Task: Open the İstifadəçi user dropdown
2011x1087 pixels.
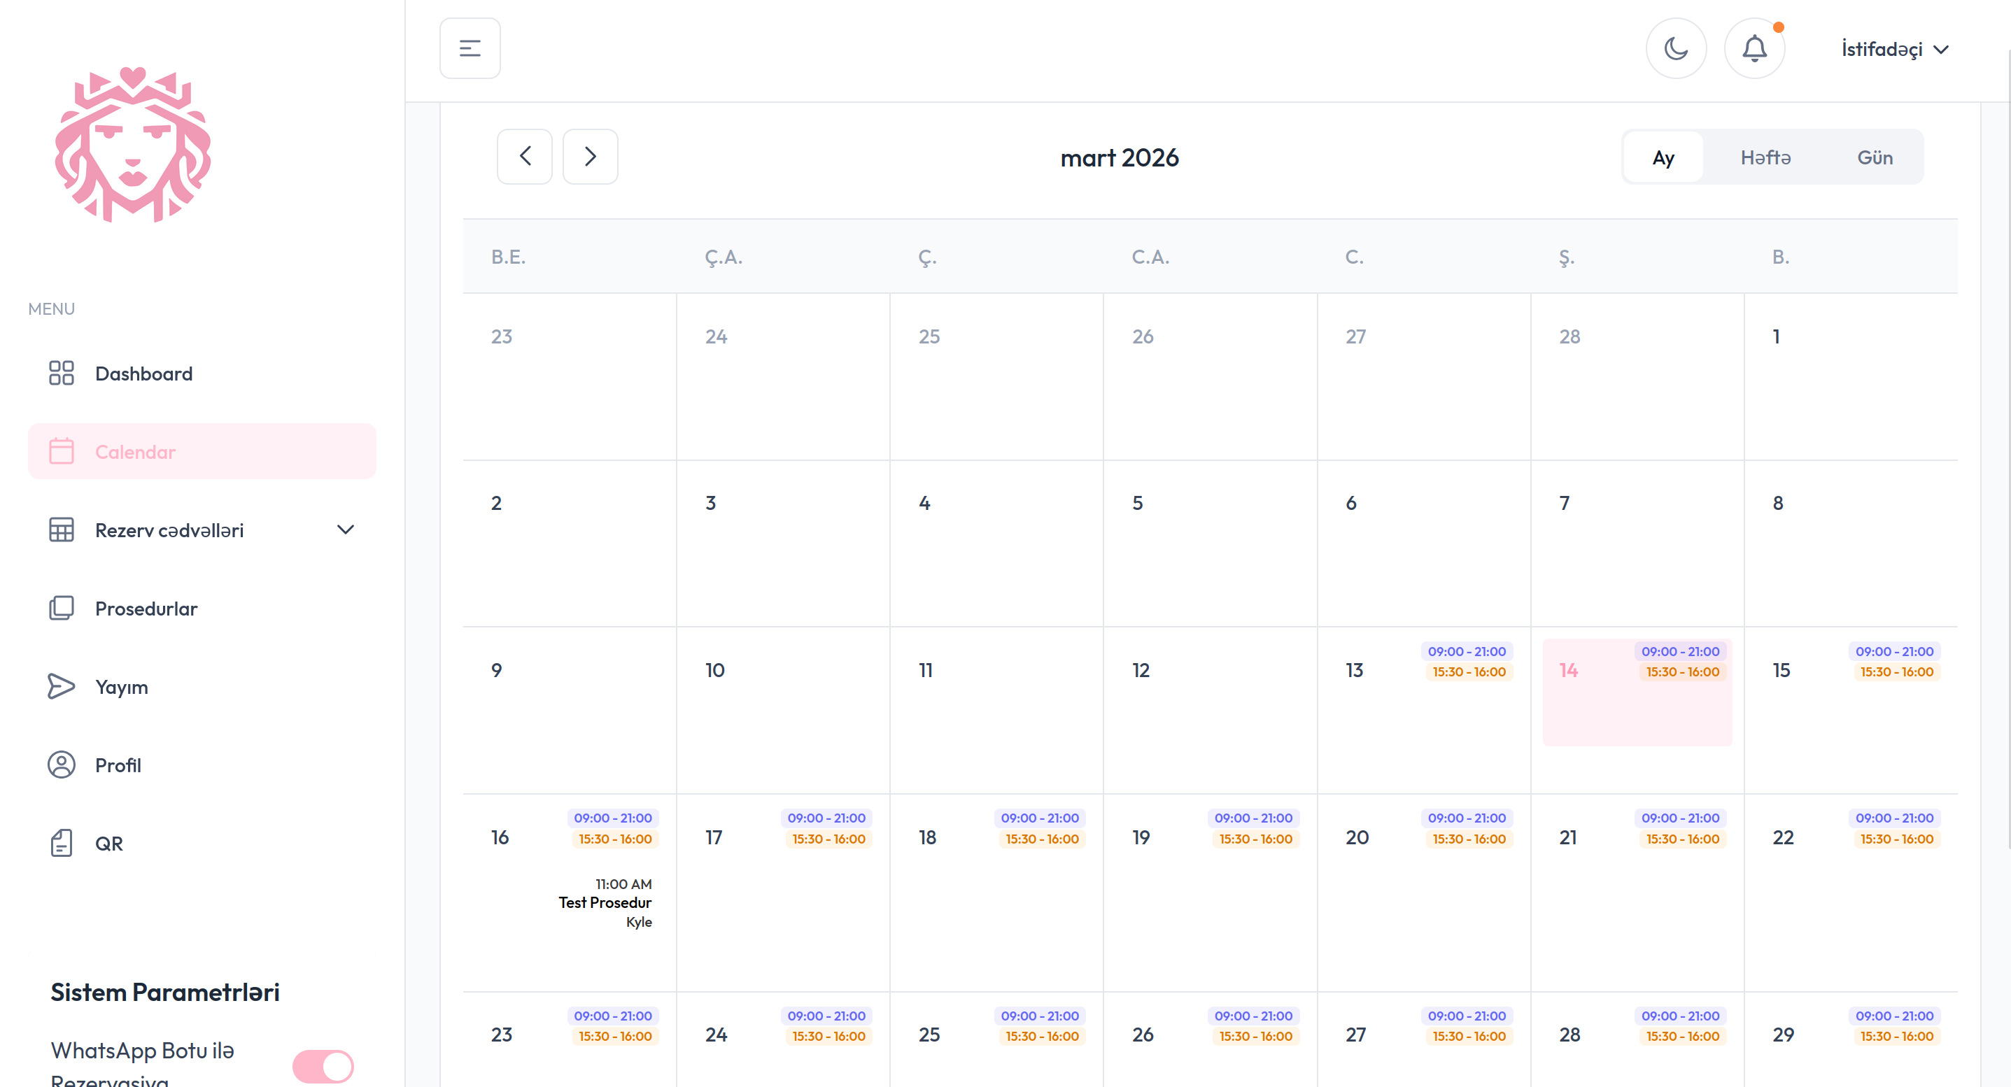Action: coord(1894,49)
